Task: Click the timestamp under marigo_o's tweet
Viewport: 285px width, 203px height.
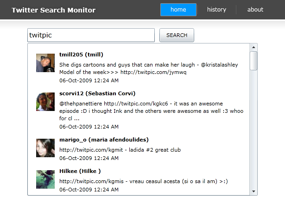Action: 89,158
